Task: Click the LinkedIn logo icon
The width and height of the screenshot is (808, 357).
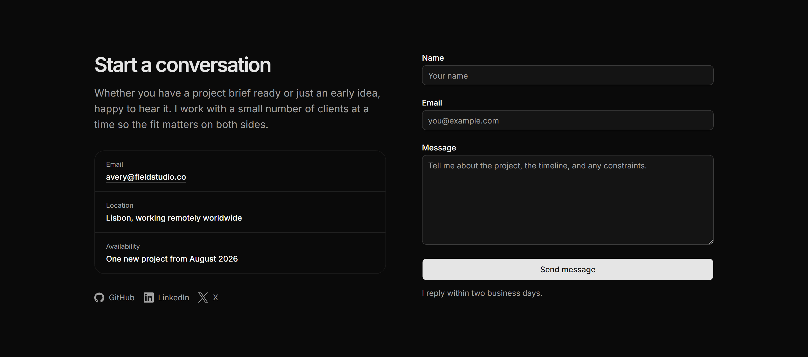Action: click(x=148, y=297)
